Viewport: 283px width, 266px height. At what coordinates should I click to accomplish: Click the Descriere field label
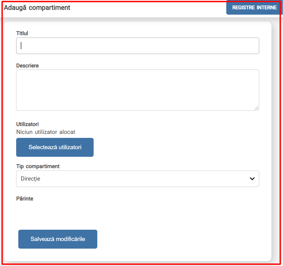click(27, 66)
